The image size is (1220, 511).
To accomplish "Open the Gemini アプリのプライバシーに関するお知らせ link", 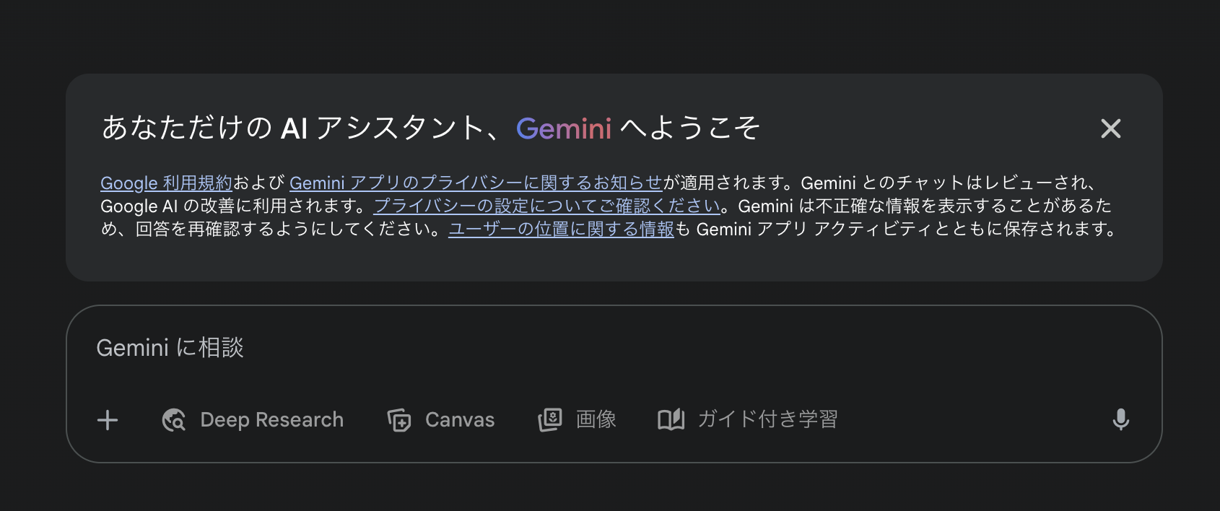I will pos(478,183).
